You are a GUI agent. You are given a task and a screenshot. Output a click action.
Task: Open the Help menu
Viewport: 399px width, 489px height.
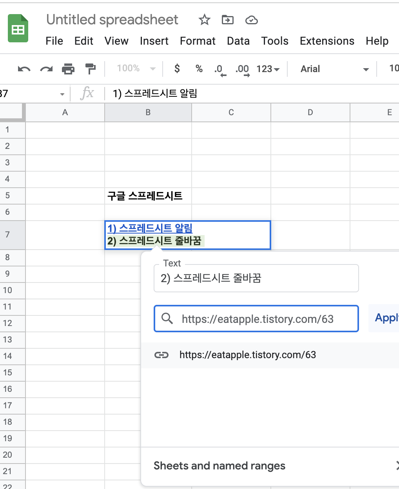[377, 41]
